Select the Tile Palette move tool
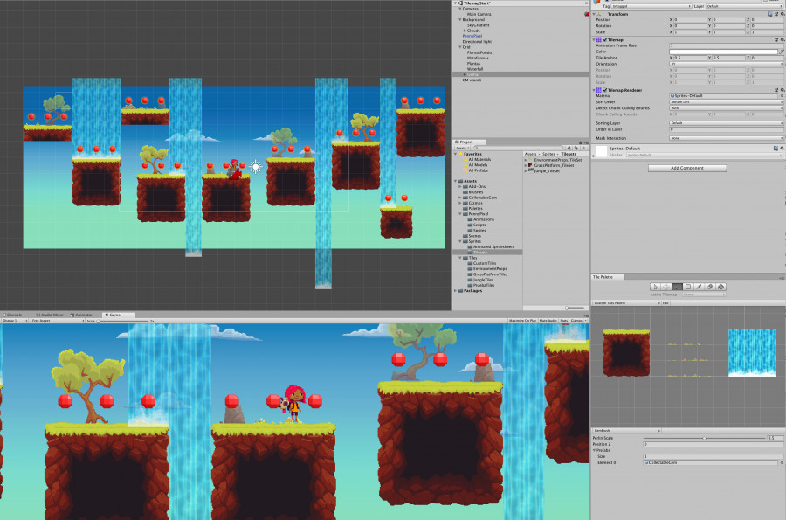 point(665,287)
